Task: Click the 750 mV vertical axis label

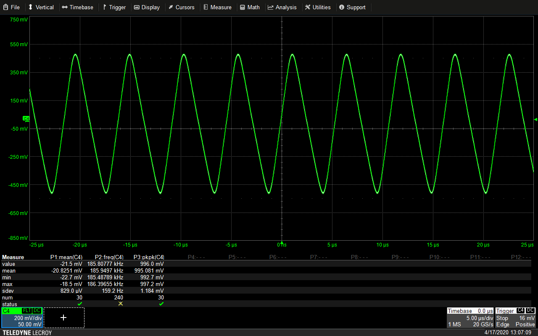Action: (x=19, y=20)
